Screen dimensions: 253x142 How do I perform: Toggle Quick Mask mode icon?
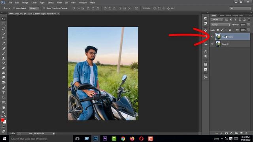[4, 127]
